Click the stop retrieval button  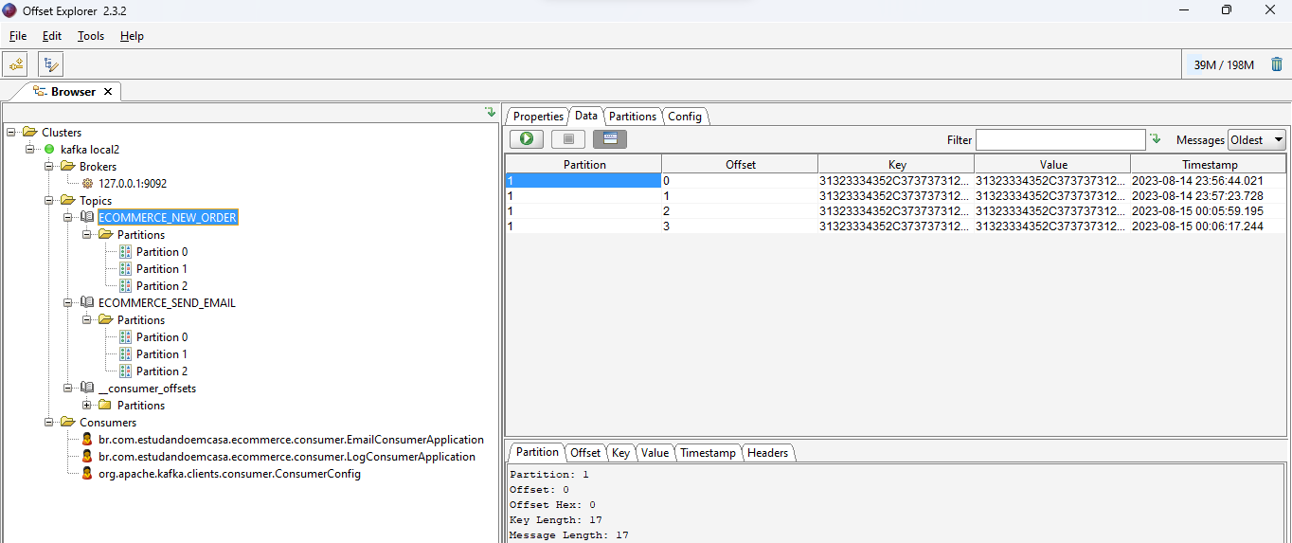coord(568,139)
